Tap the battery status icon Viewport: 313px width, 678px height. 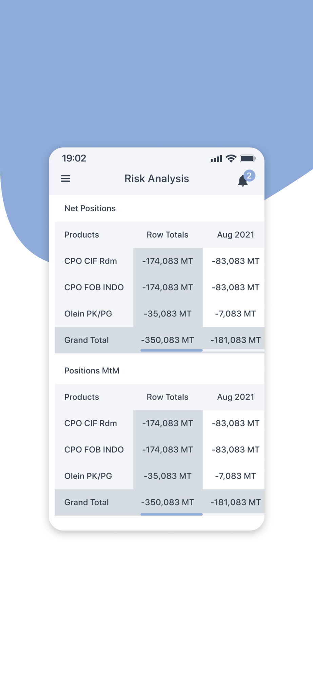(x=248, y=158)
